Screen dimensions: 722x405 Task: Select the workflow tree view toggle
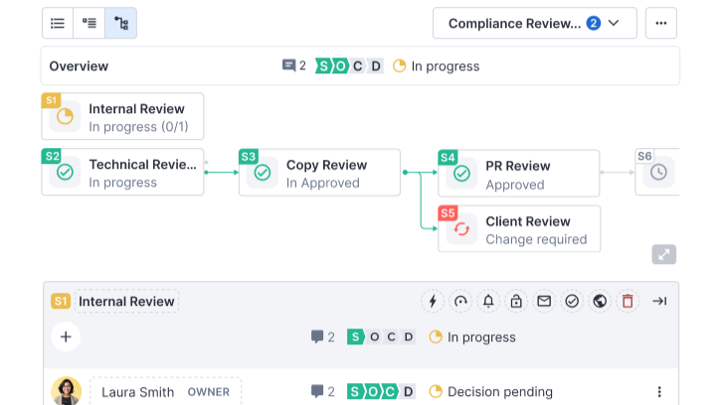[121, 23]
